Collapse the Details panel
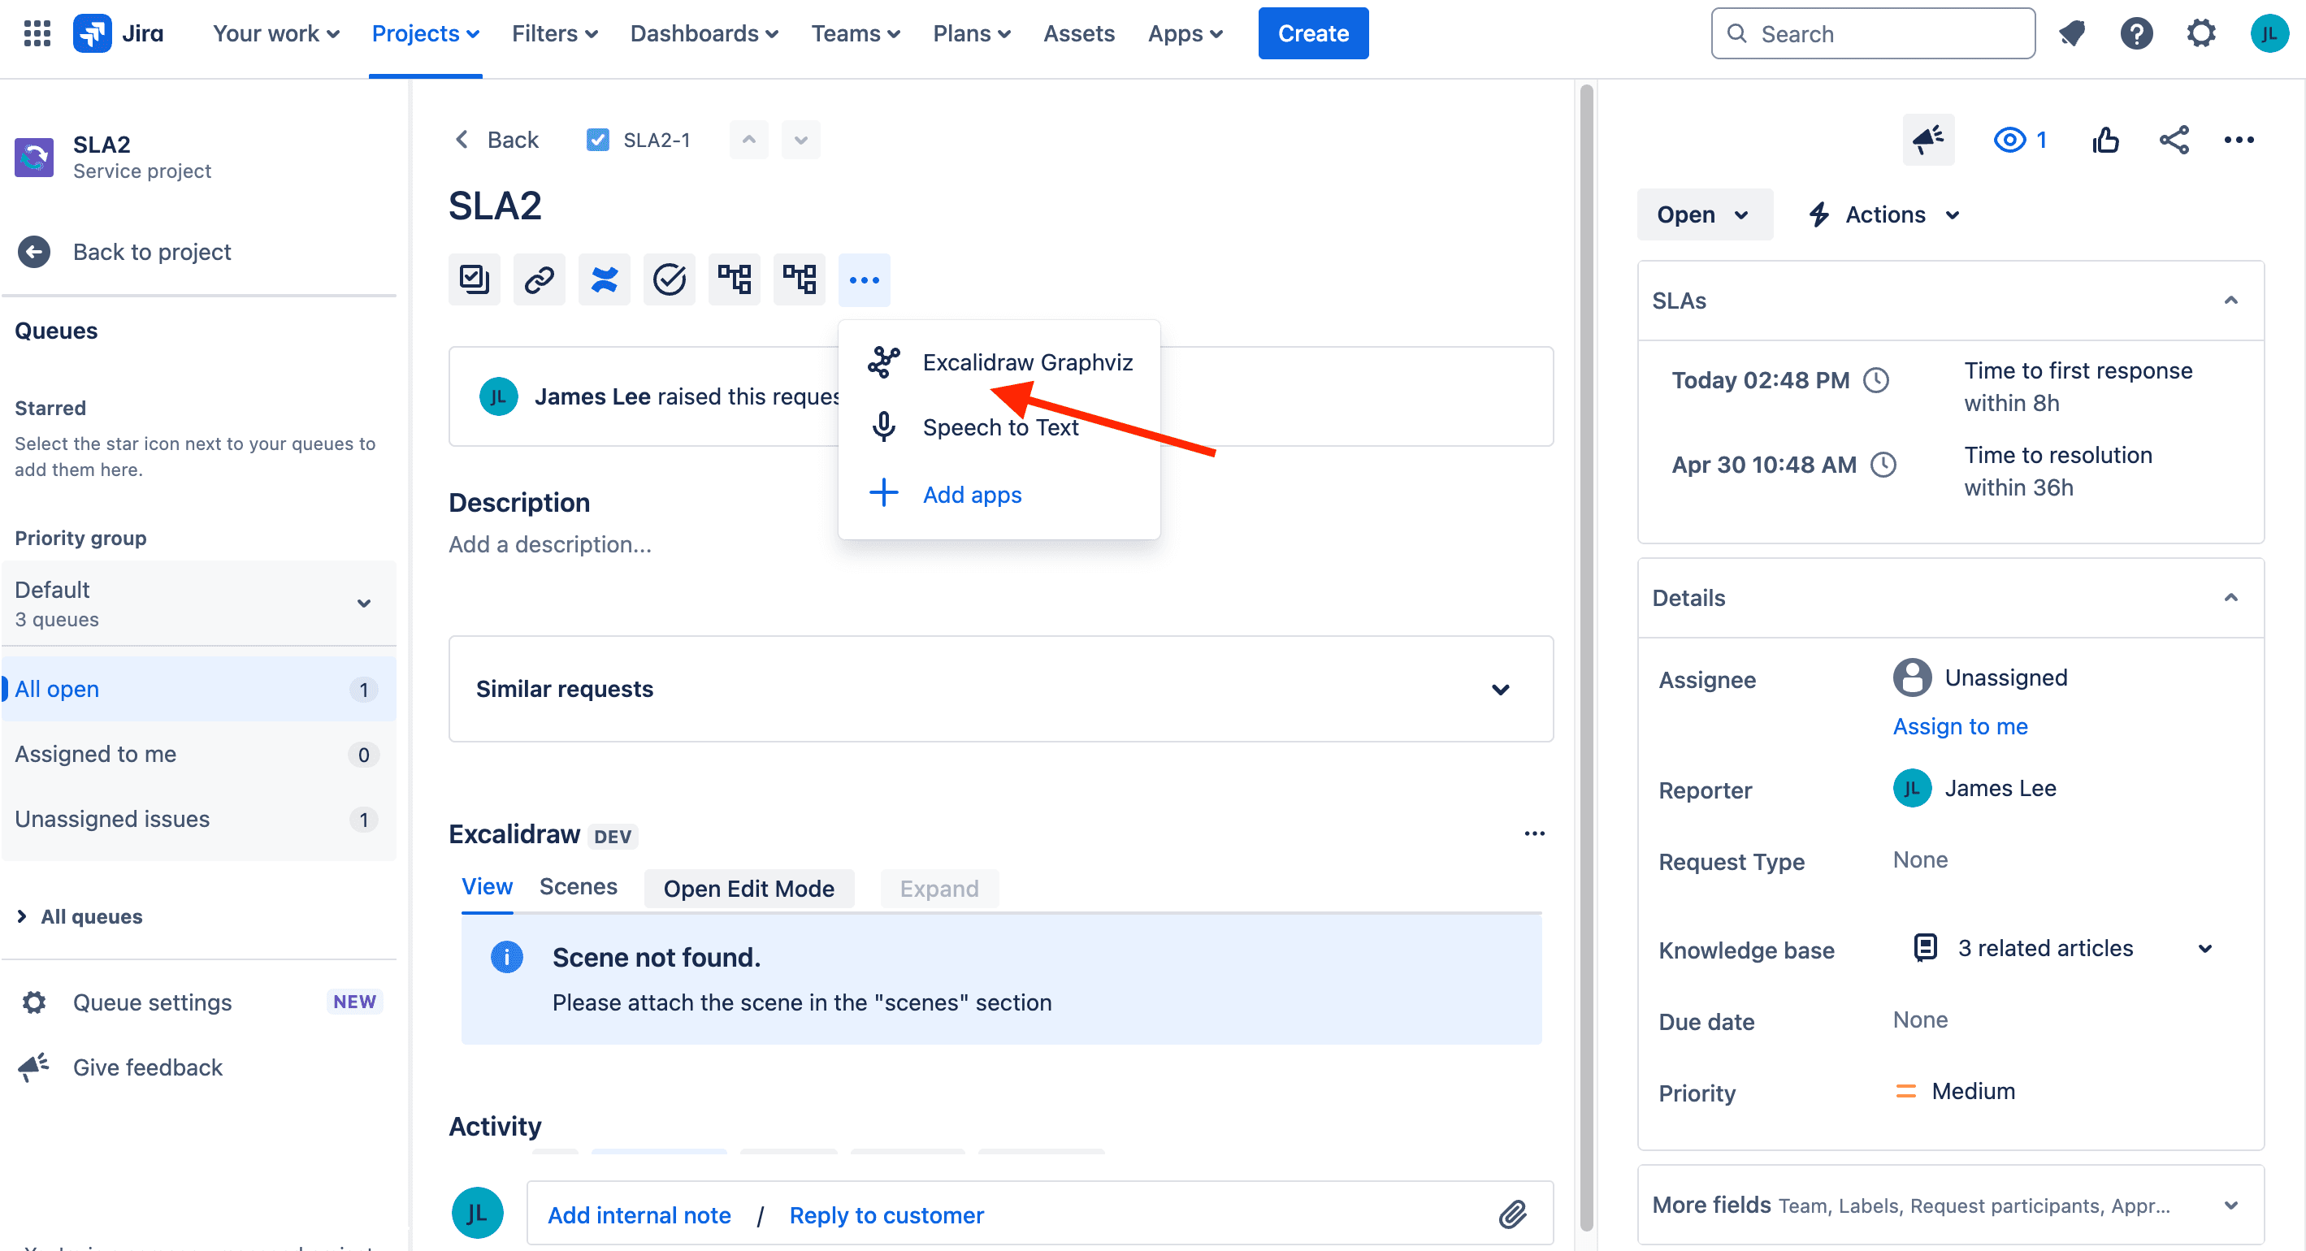2306x1251 pixels. (x=2230, y=598)
